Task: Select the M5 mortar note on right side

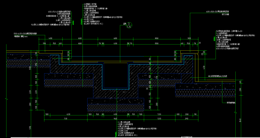Action: (222, 77)
